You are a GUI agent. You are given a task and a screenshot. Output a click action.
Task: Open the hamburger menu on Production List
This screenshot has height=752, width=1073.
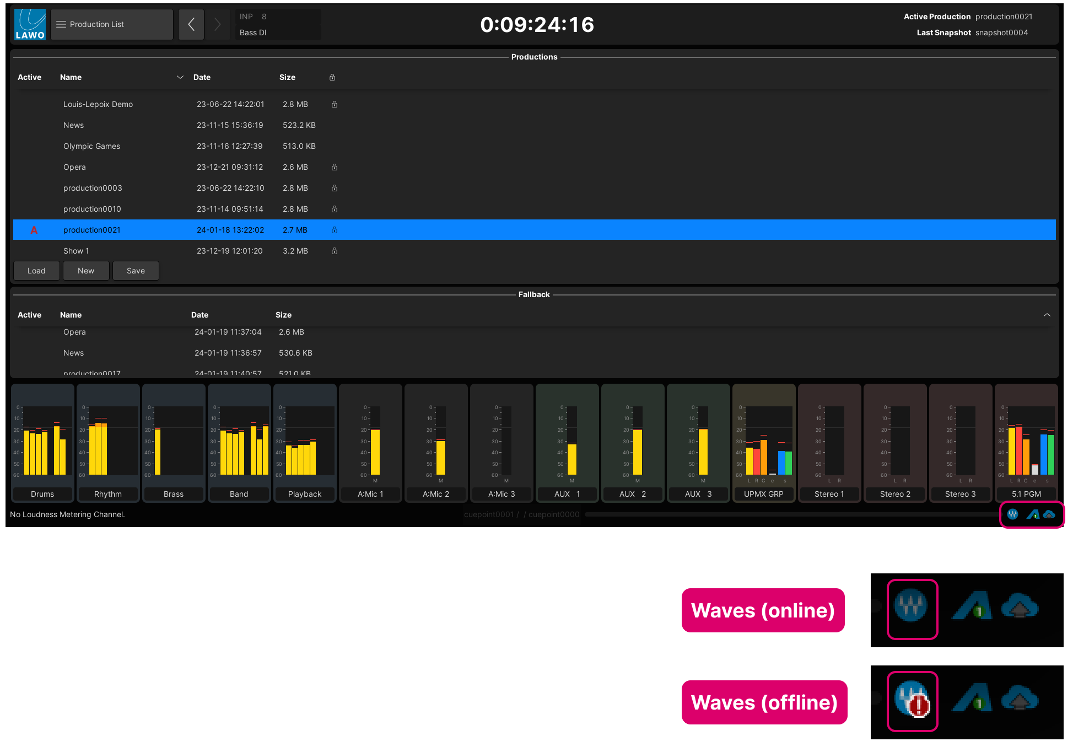pos(61,24)
